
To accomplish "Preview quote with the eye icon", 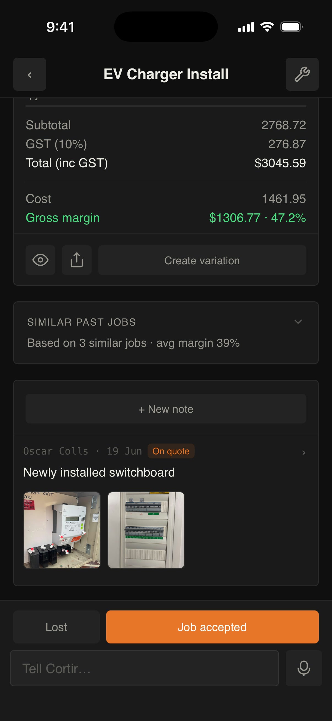I will (x=40, y=260).
